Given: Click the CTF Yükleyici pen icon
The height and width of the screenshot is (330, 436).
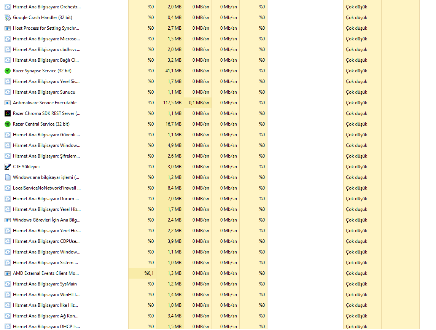Looking at the screenshot, I should 8,167.
